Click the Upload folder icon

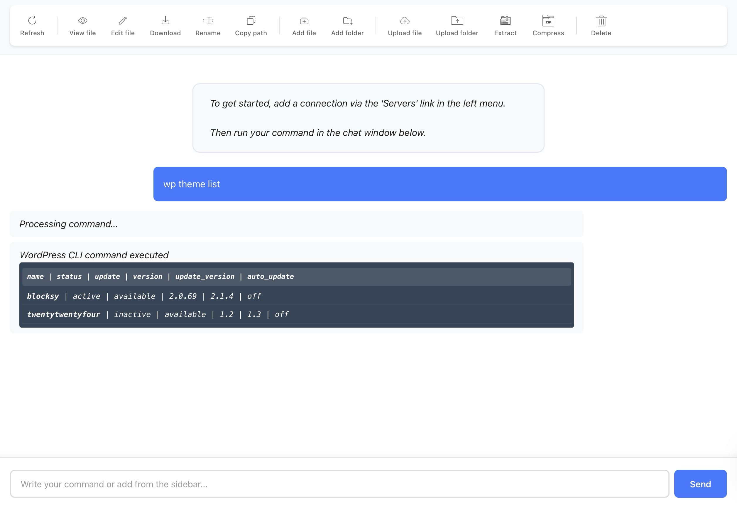457,21
